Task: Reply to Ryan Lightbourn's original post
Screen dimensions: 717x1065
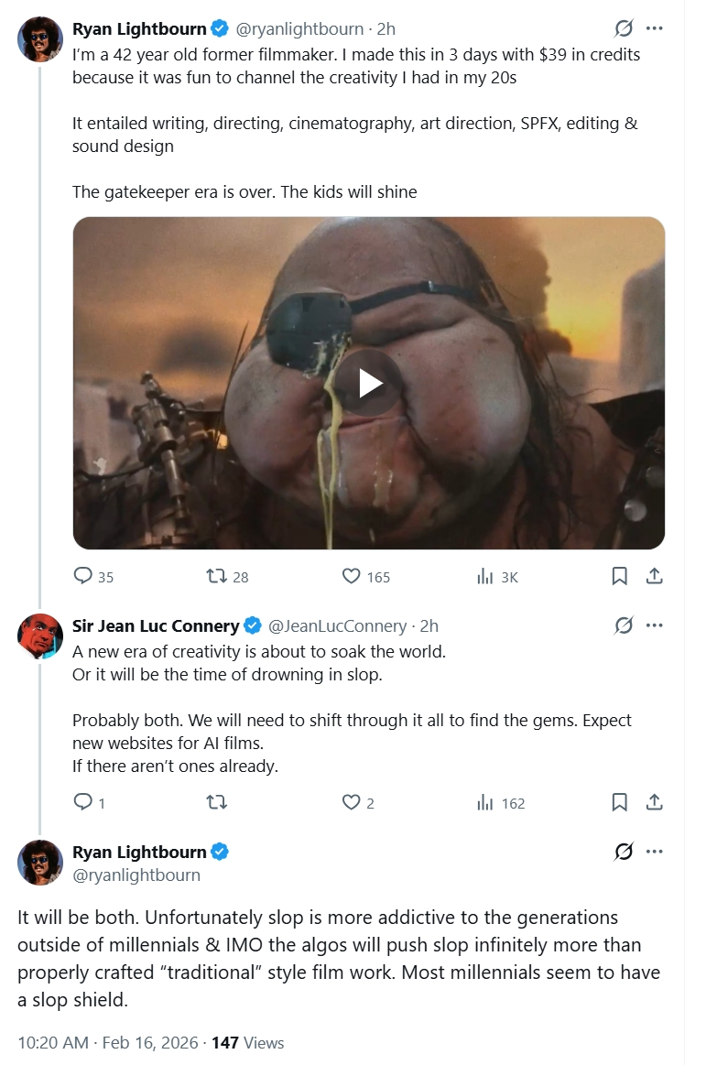Action: pos(83,576)
